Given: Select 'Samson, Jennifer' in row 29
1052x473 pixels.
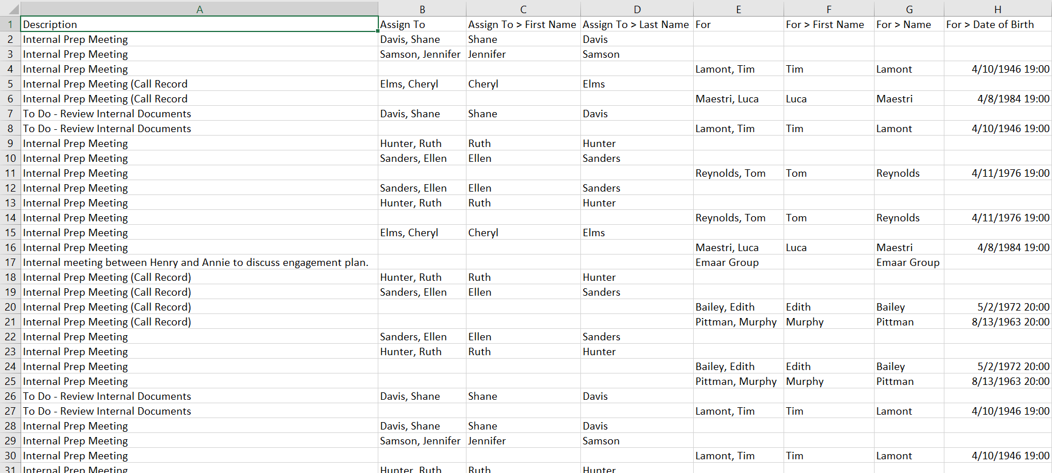Looking at the screenshot, I should 420,441.
